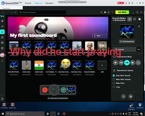The width and height of the screenshot is (145, 116).
Task: Open the Soundboard section in left sidebar
Action: tap(2, 32)
